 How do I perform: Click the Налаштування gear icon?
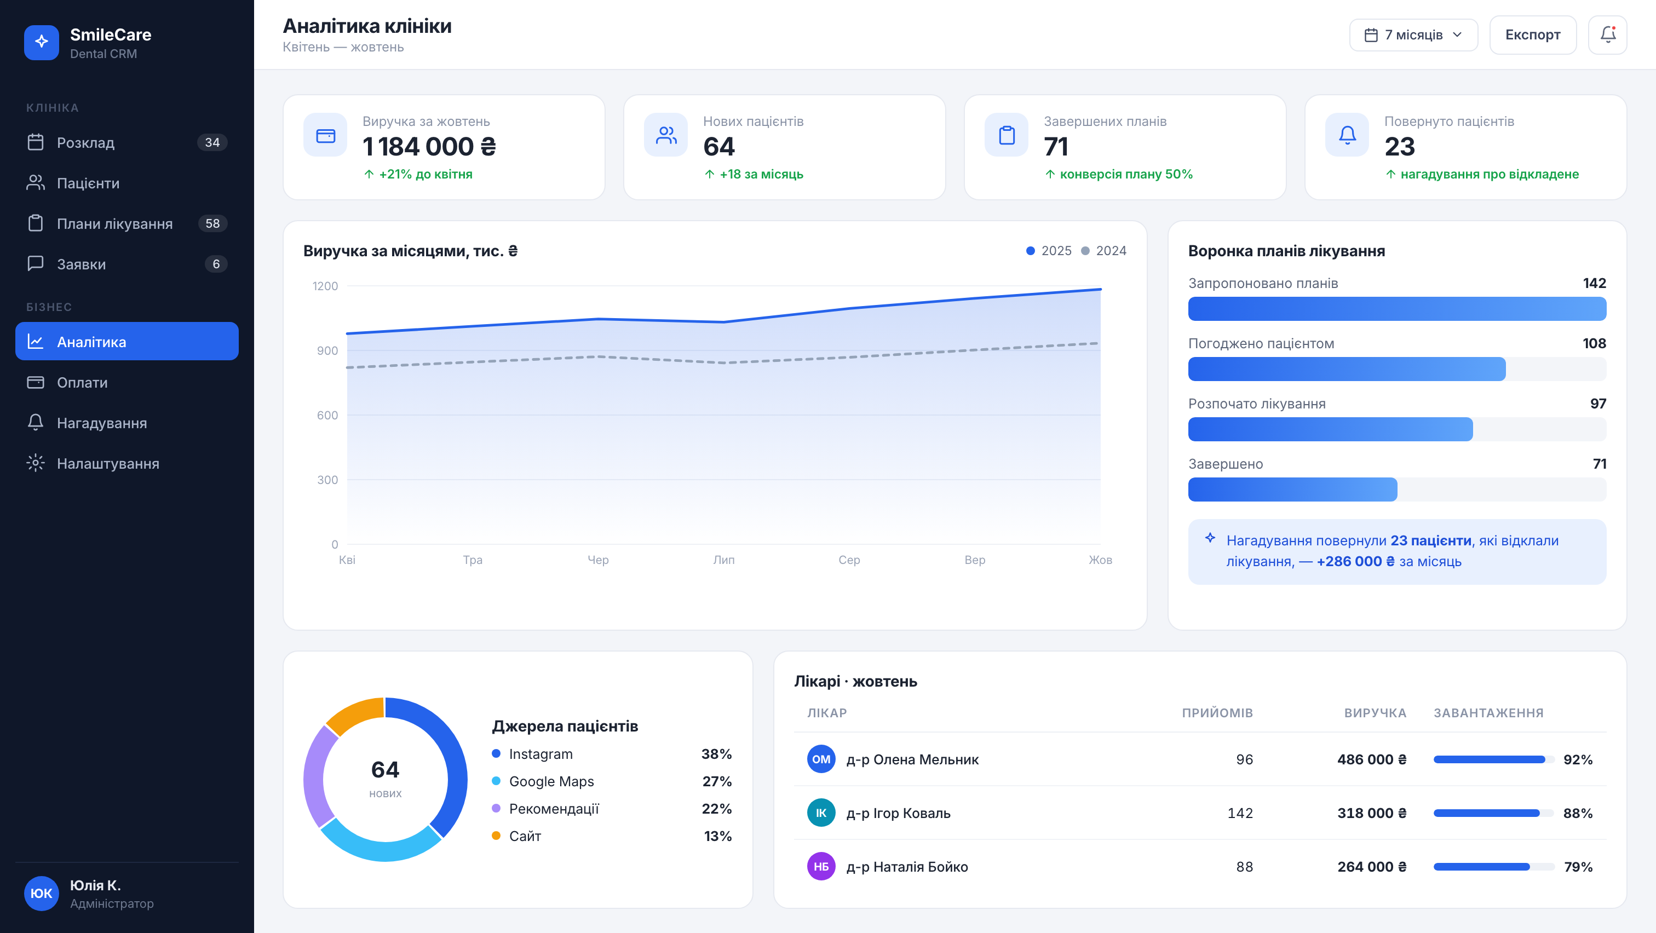pyautogui.click(x=36, y=463)
